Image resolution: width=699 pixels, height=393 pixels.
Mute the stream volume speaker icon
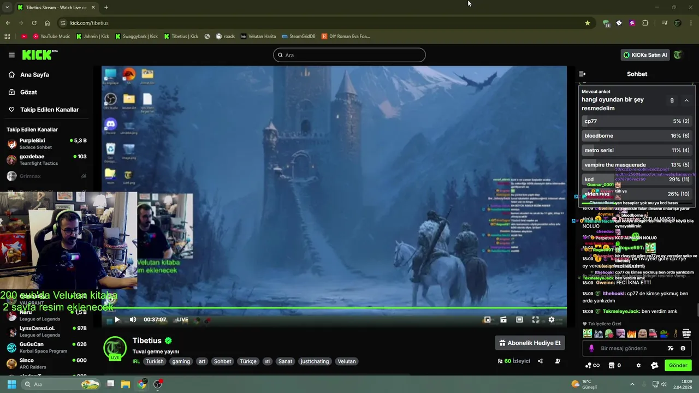pos(133,320)
